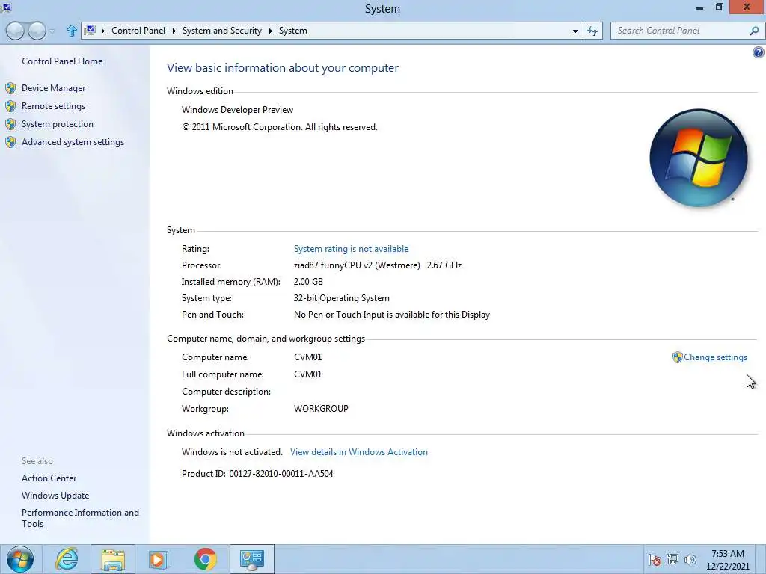Click the Back navigation button
This screenshot has width=766, height=574.
(15, 31)
